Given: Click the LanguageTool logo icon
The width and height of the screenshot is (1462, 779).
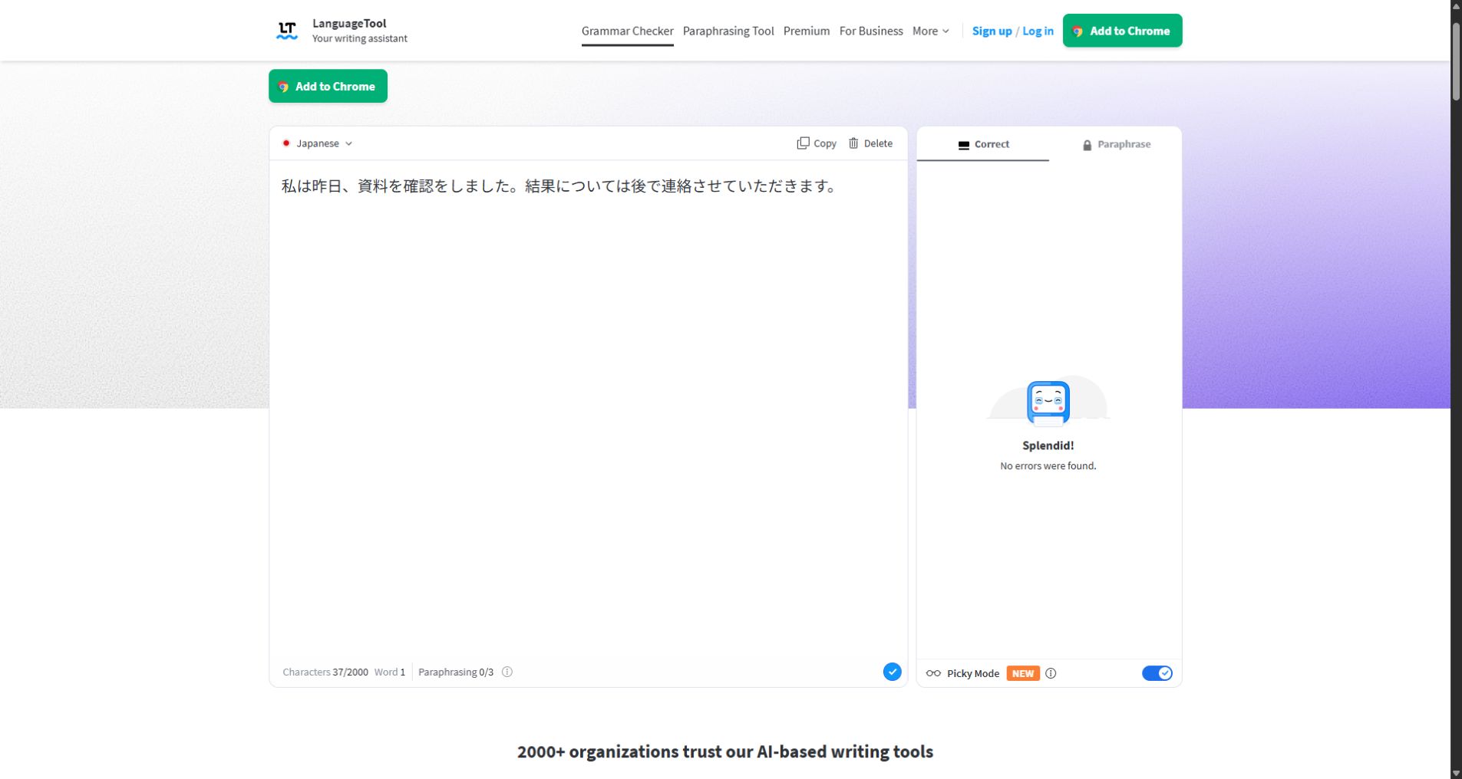Looking at the screenshot, I should point(287,31).
